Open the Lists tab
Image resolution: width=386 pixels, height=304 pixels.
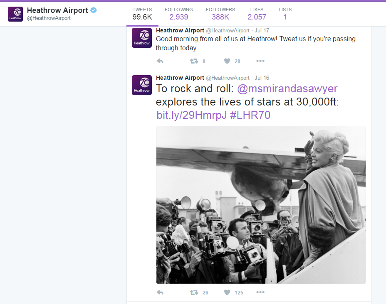(285, 14)
